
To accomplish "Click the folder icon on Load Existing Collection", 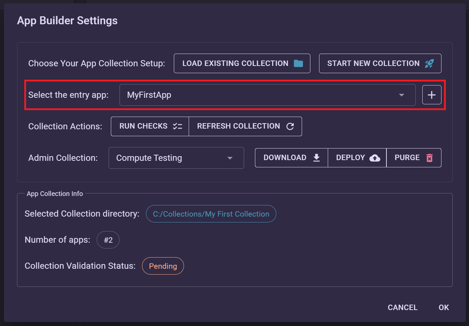I will pos(298,63).
